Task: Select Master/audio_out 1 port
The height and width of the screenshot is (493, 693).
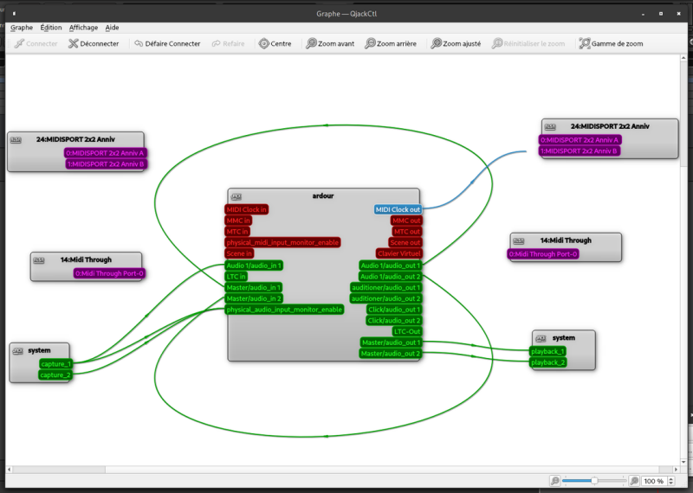Action: point(391,343)
